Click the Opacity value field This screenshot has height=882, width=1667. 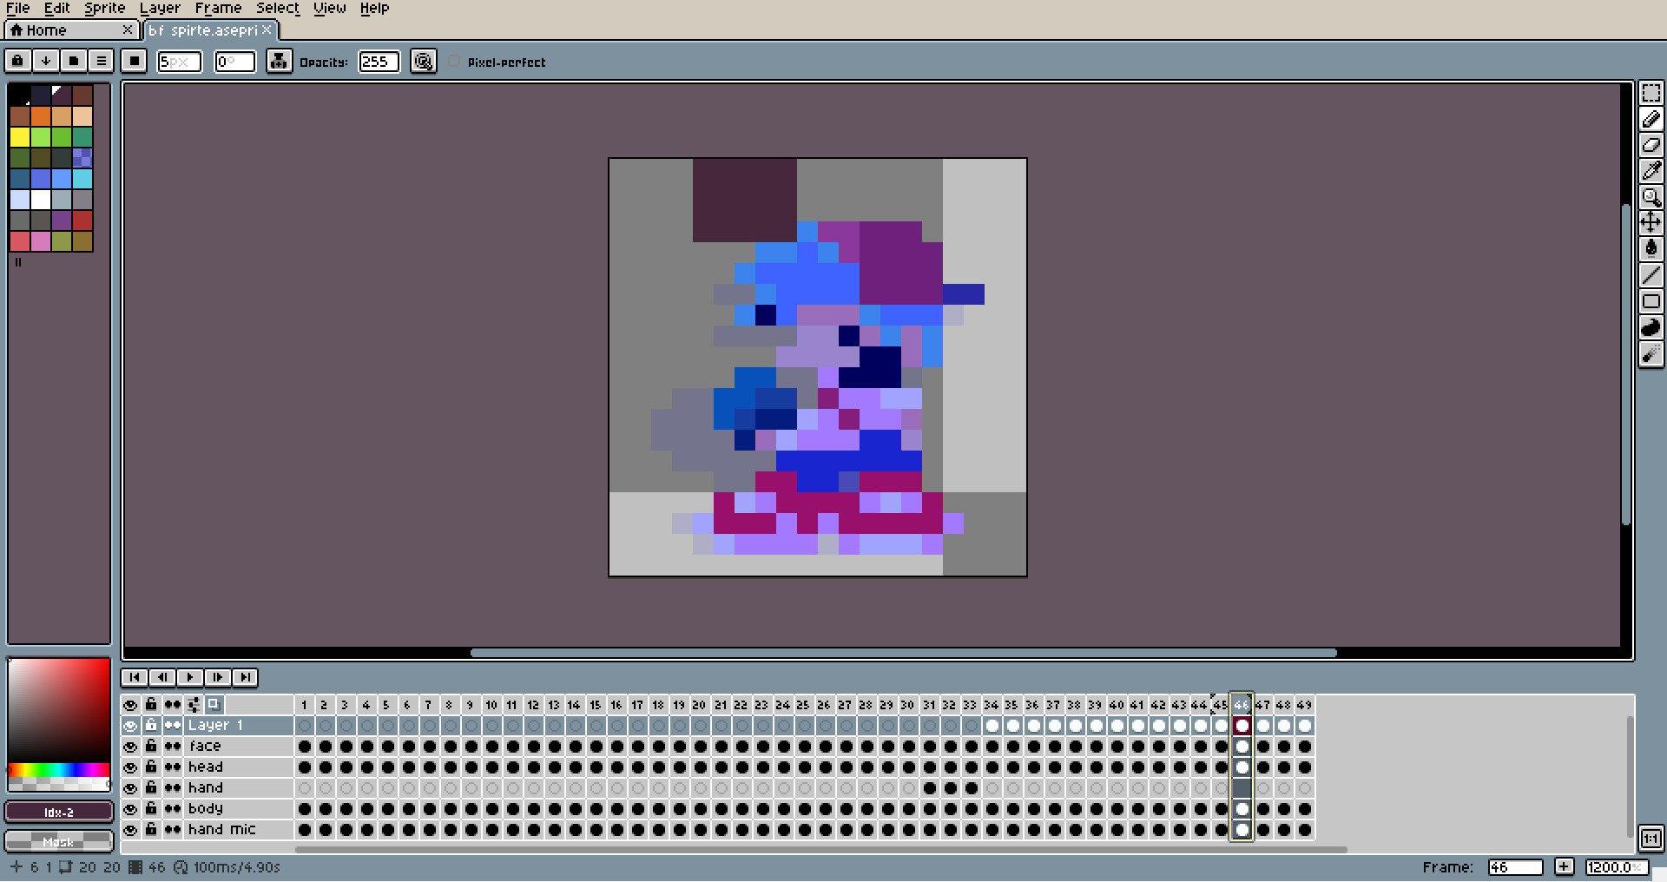pyautogui.click(x=379, y=62)
